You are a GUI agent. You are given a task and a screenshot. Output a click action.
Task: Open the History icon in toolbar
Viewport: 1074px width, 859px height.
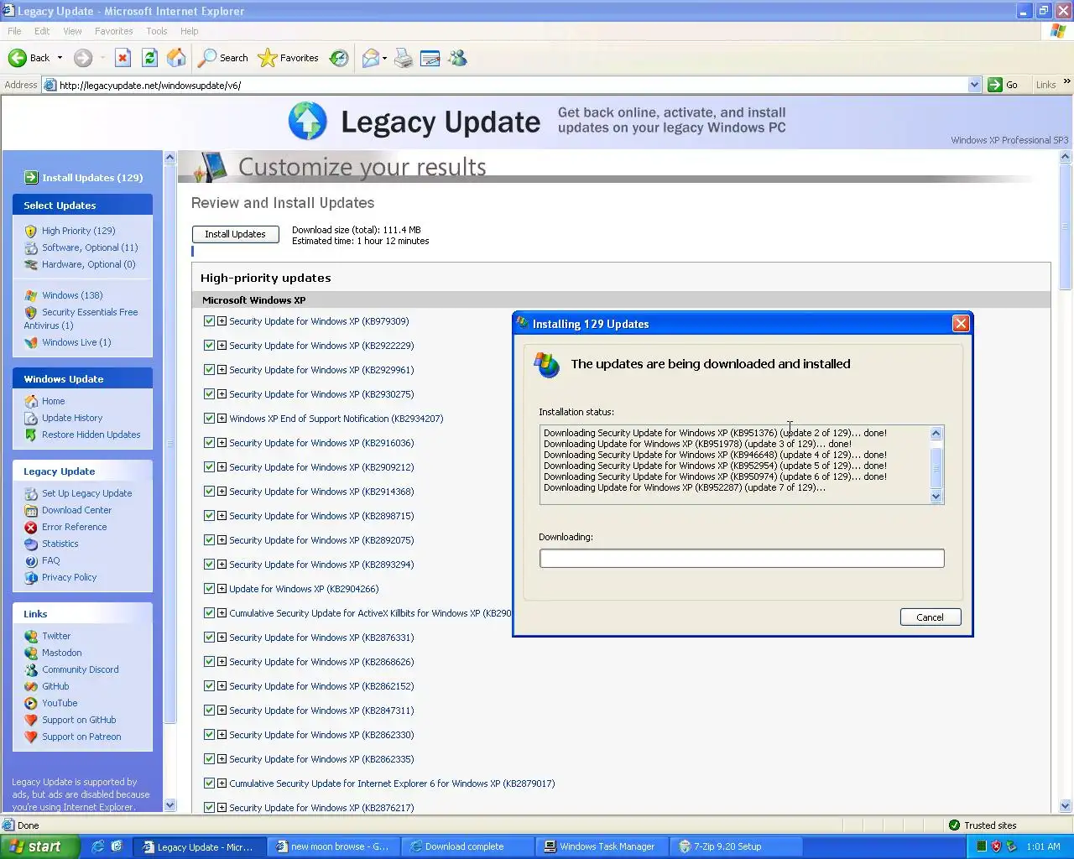(x=339, y=58)
